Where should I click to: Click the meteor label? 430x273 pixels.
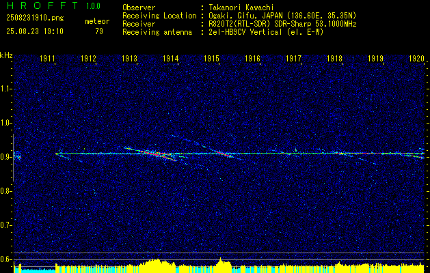coord(97,21)
